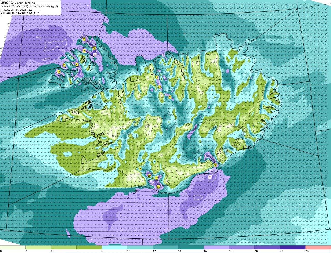Click the yellow "28" max gust label
Viewport: 331px width, 253px height.
click(59, 72)
